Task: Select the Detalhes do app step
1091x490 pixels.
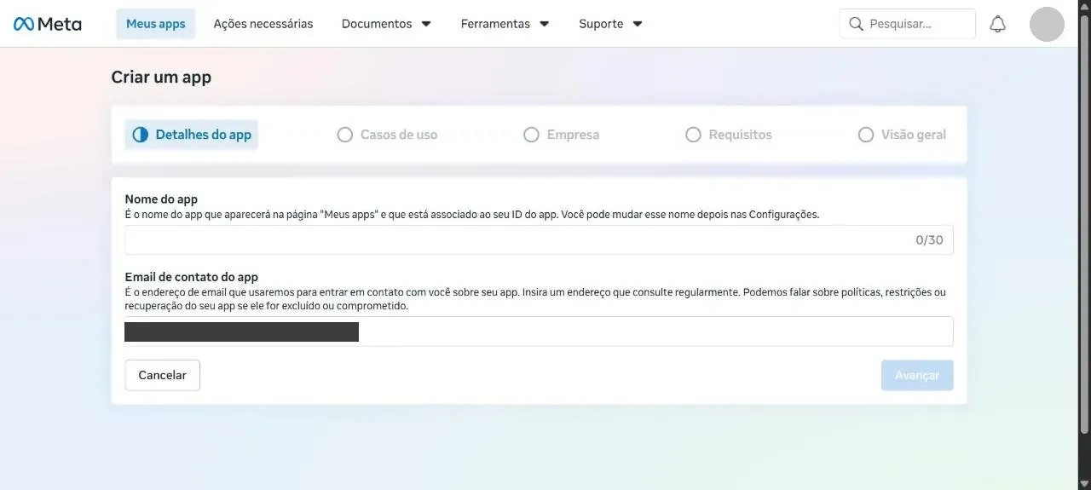Action: [192, 135]
